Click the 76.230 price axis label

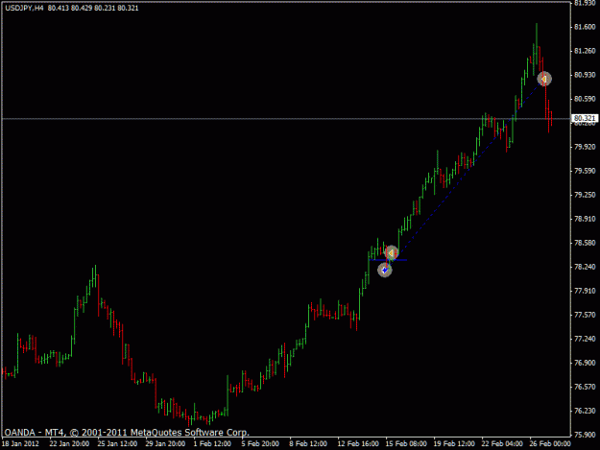click(585, 411)
